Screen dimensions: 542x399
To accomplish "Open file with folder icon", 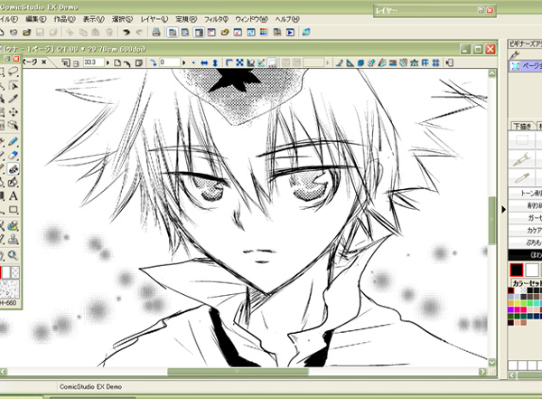I will pyautogui.click(x=26, y=33).
